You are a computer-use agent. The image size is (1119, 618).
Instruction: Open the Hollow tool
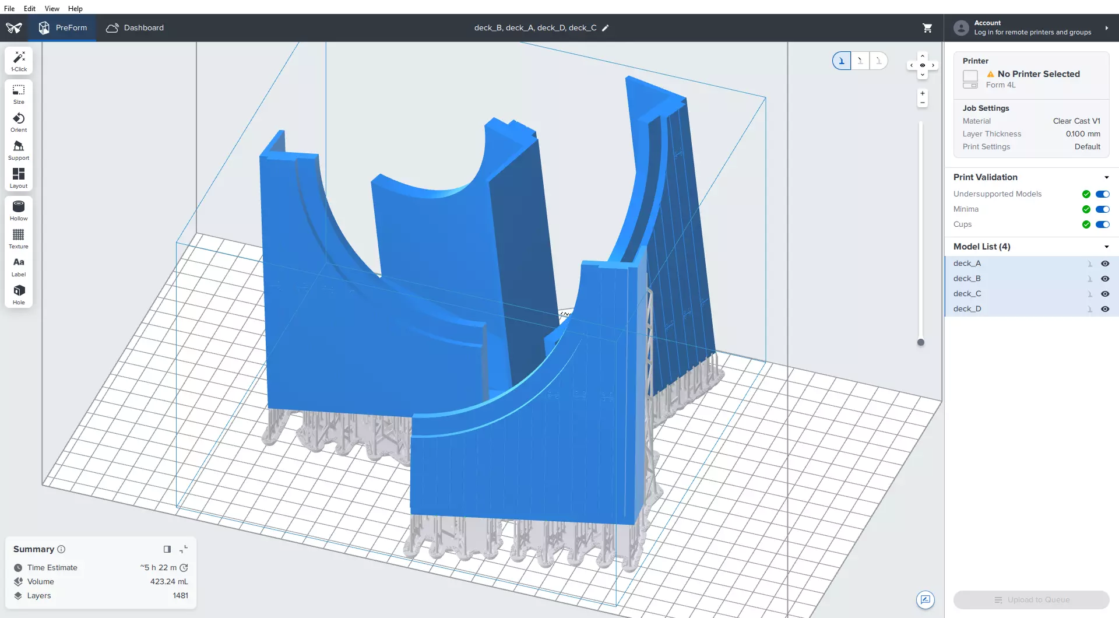pyautogui.click(x=19, y=210)
